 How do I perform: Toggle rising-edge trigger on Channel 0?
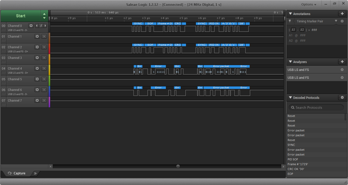(x=41, y=25)
